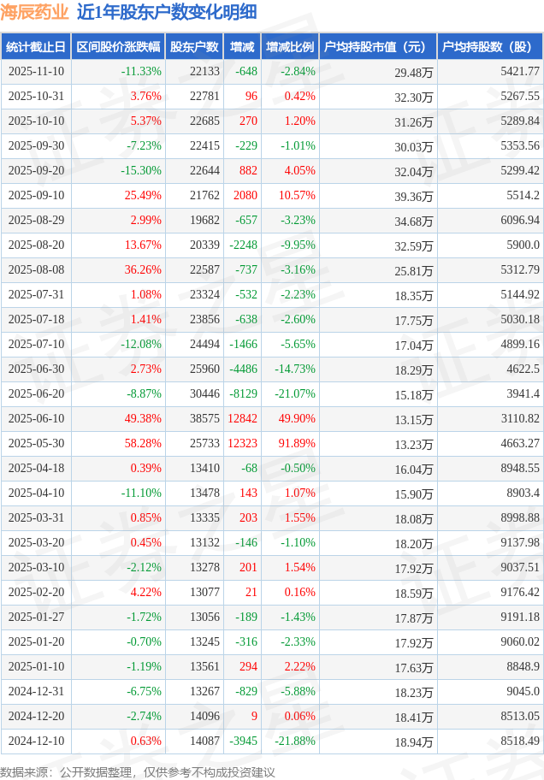The height and width of the screenshot is (780, 544).
Task: Click the 9191.18 average shares cell
Action: (519, 617)
